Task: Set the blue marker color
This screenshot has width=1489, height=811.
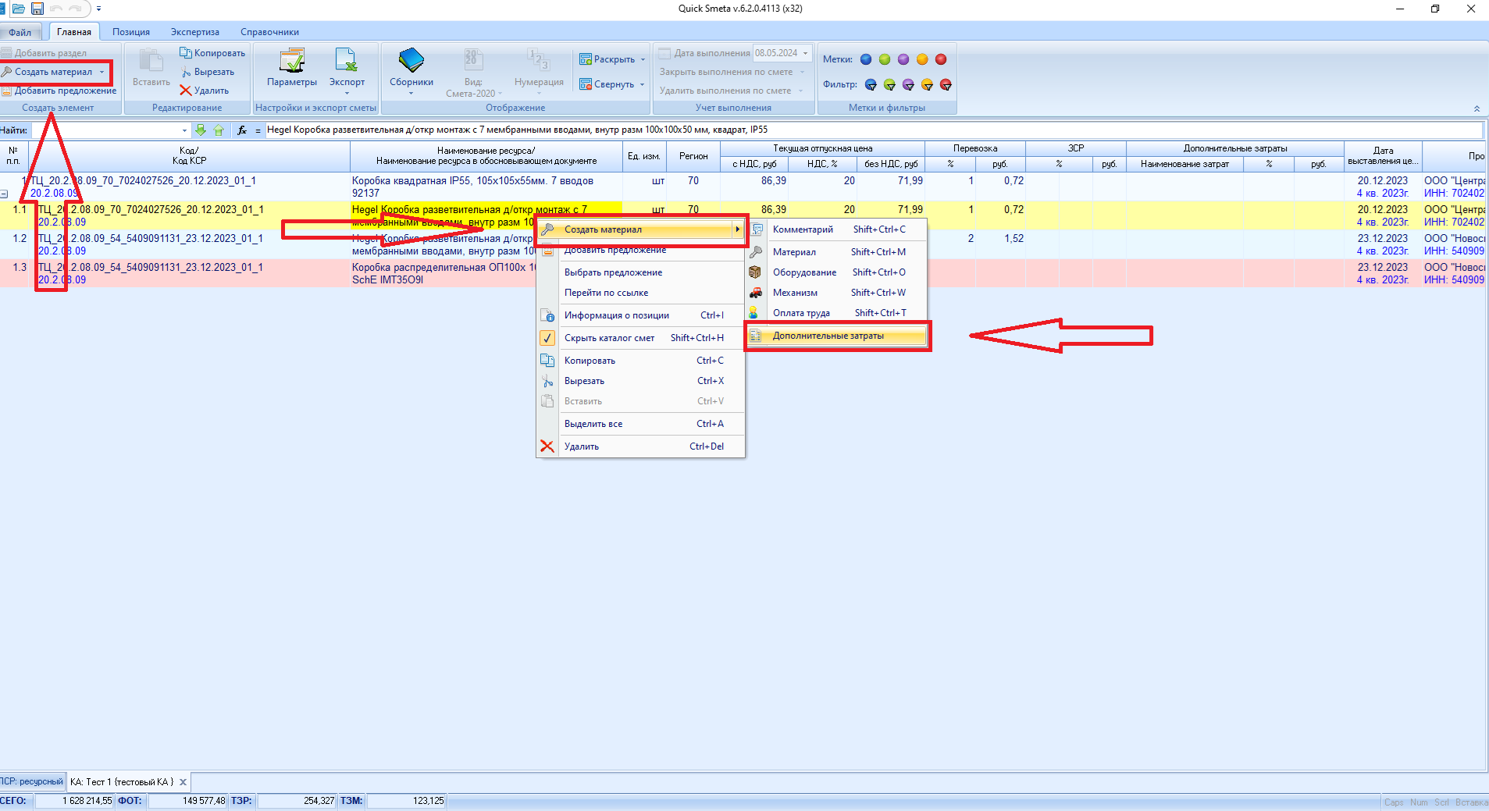Action: [x=866, y=59]
